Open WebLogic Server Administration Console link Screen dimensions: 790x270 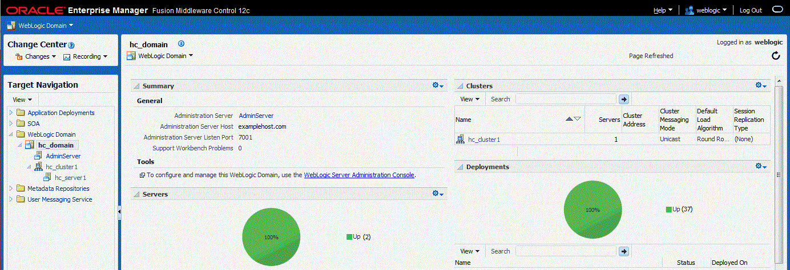pos(359,175)
